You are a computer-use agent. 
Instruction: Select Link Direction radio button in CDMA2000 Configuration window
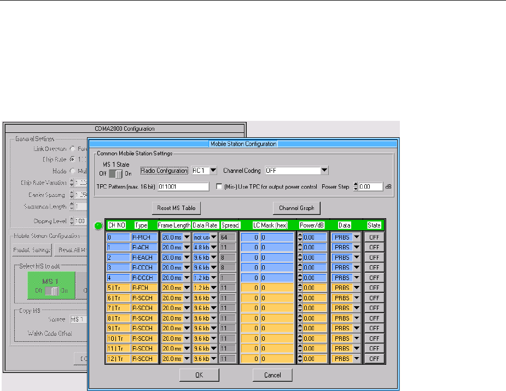coord(73,149)
